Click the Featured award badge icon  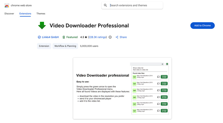click(64, 37)
